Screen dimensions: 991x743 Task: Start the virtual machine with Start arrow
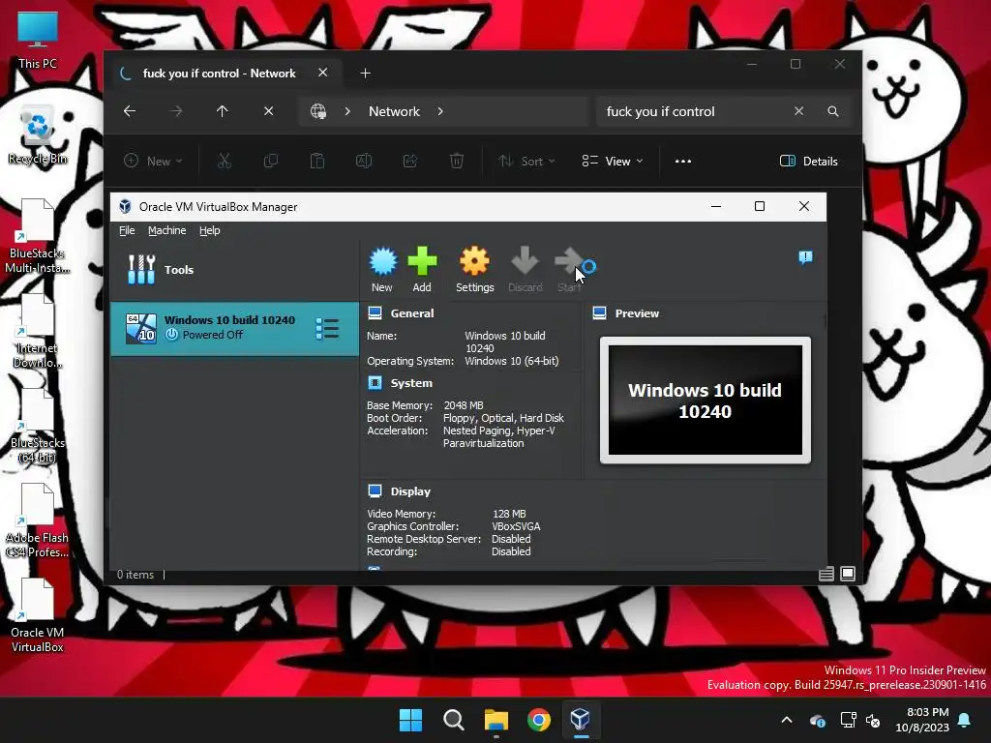(x=569, y=269)
